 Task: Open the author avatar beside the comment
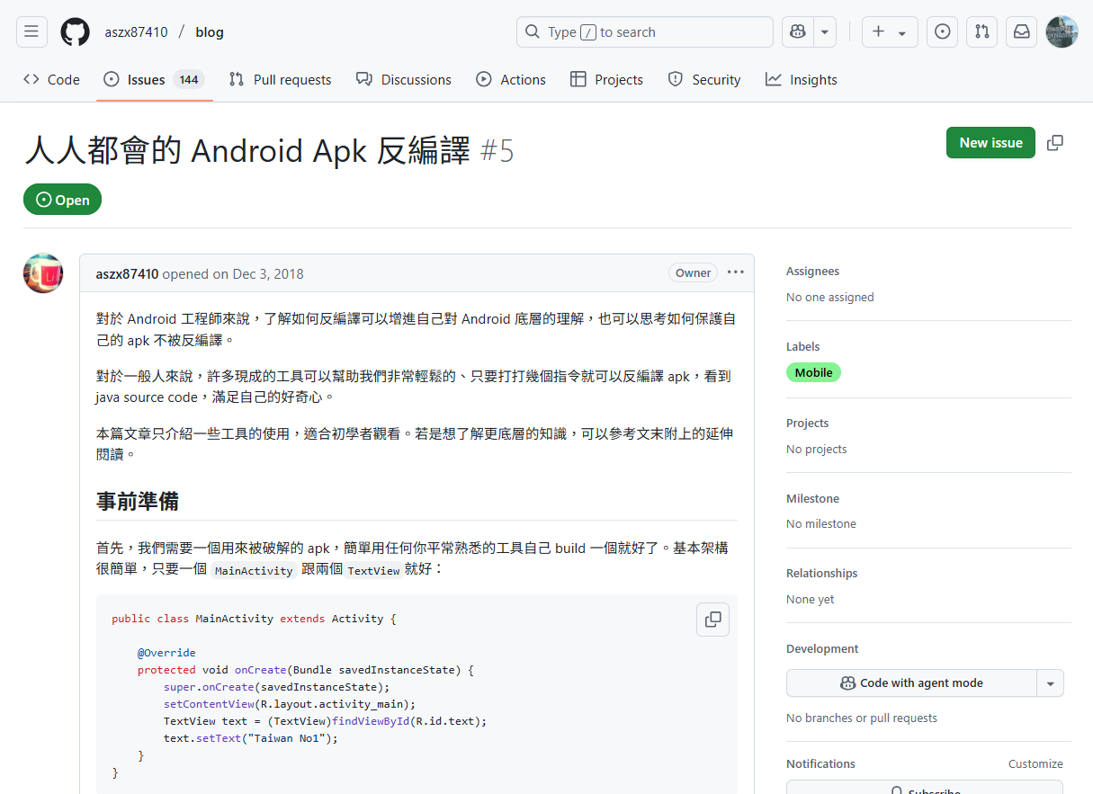[x=42, y=273]
